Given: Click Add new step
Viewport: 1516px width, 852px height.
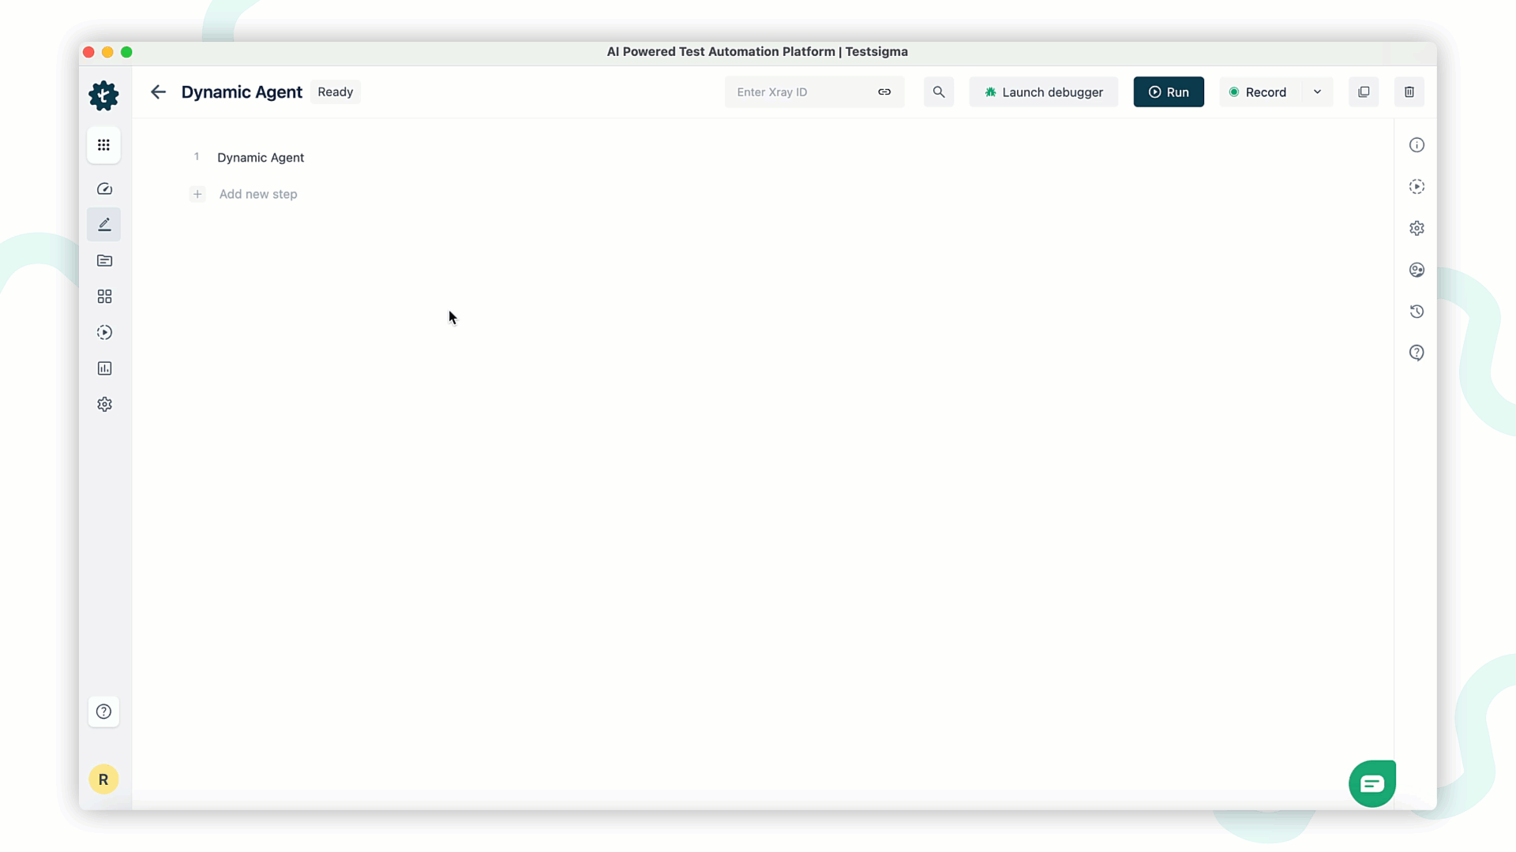Looking at the screenshot, I should (257, 194).
